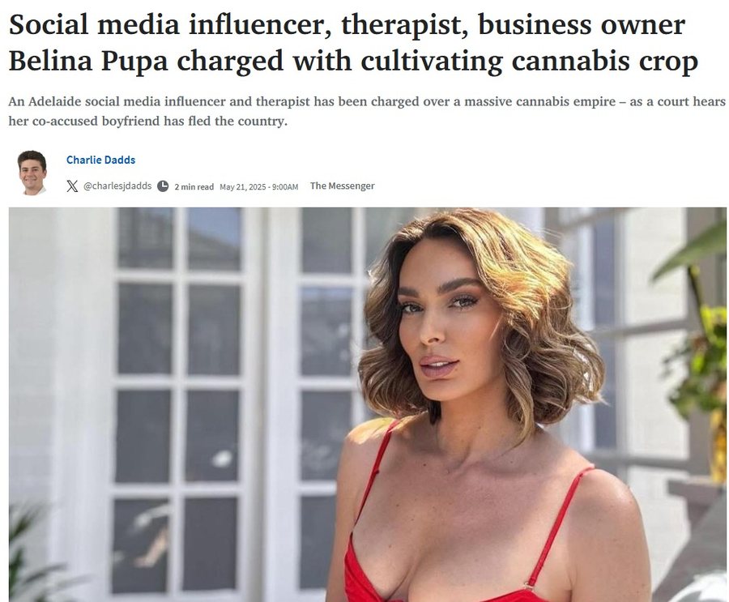Click The Messenger publication label
The image size is (729, 602).
342,186
